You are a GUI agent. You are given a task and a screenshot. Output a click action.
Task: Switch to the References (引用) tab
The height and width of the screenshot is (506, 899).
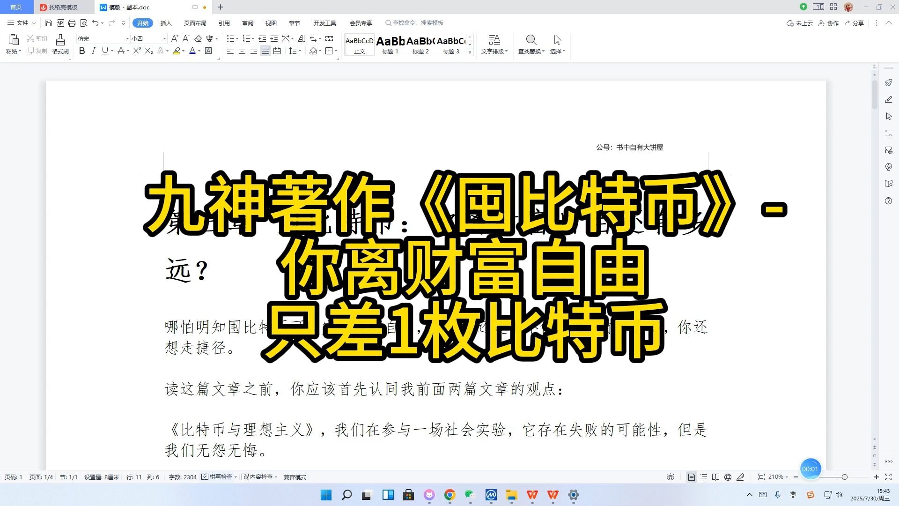pyautogui.click(x=224, y=23)
